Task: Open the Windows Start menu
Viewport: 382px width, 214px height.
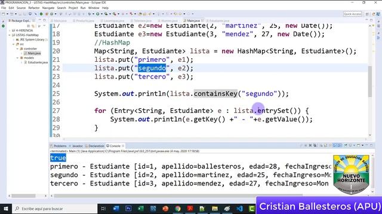Action: (6, 209)
